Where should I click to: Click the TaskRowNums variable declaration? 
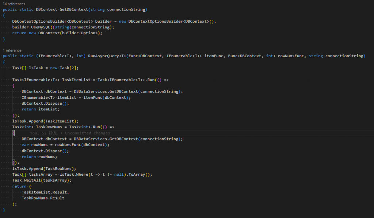(x=49, y=127)
